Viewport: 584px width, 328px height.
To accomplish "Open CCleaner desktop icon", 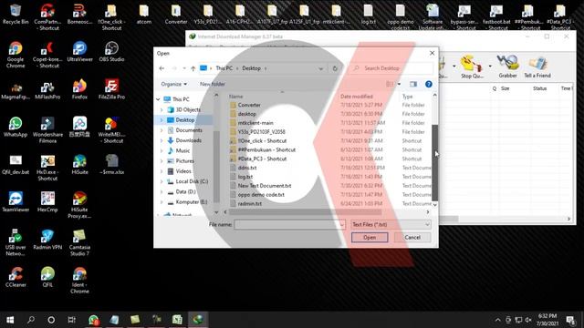I will tap(16, 277).
